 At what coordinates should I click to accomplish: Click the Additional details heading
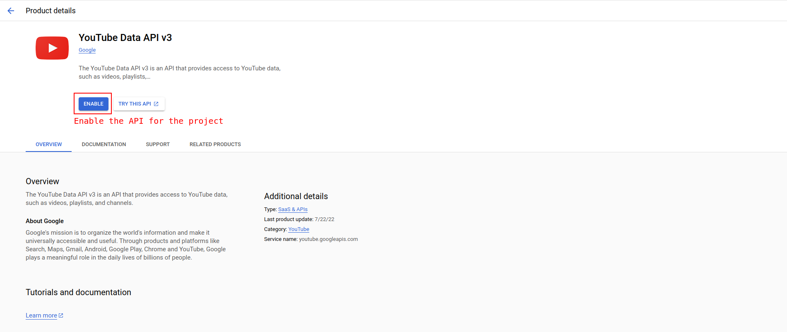click(x=296, y=196)
